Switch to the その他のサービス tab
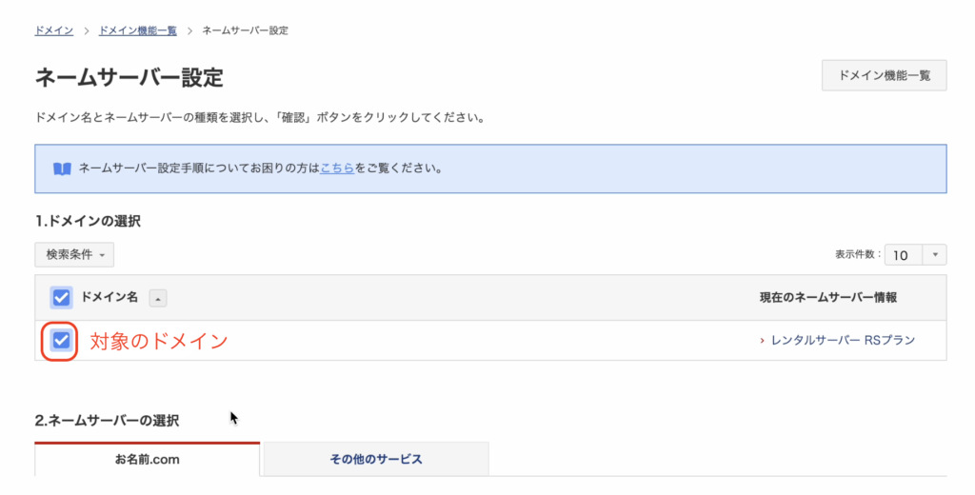The height and width of the screenshot is (495, 975). pos(376,459)
